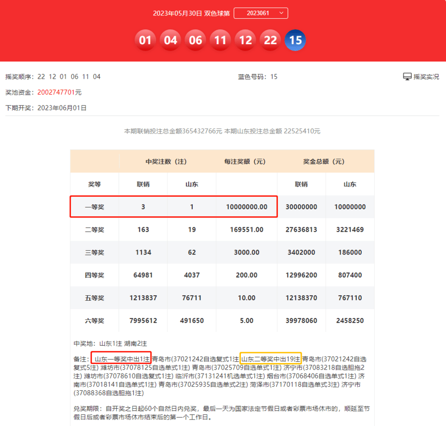Click the monitor icon beside 摇奖实况
Viewport: 446px width, 426px height.
pyautogui.click(x=407, y=77)
